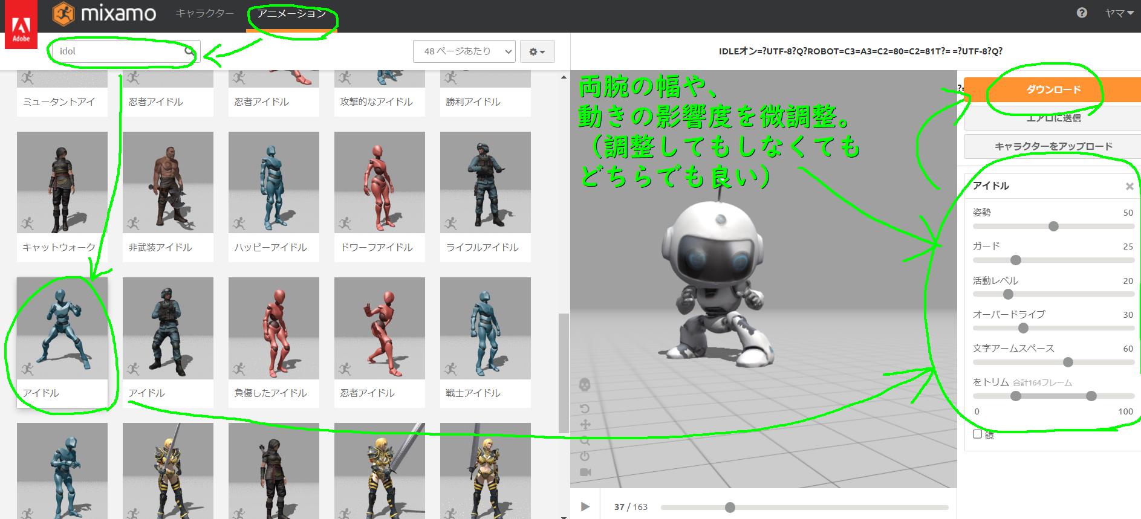1141x519 pixels.
Task: Close the アイドル settings panel
Action: [1129, 187]
